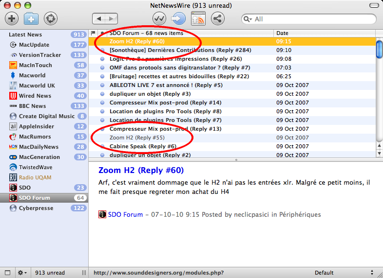Click the toolbar toggle pill button
The height and width of the screenshot is (278, 383).
click(374, 5)
